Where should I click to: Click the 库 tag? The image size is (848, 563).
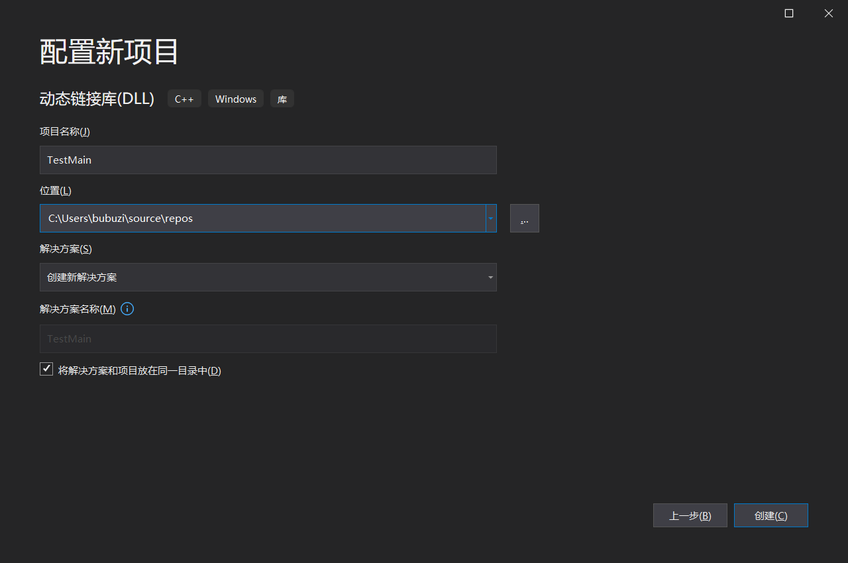282,99
